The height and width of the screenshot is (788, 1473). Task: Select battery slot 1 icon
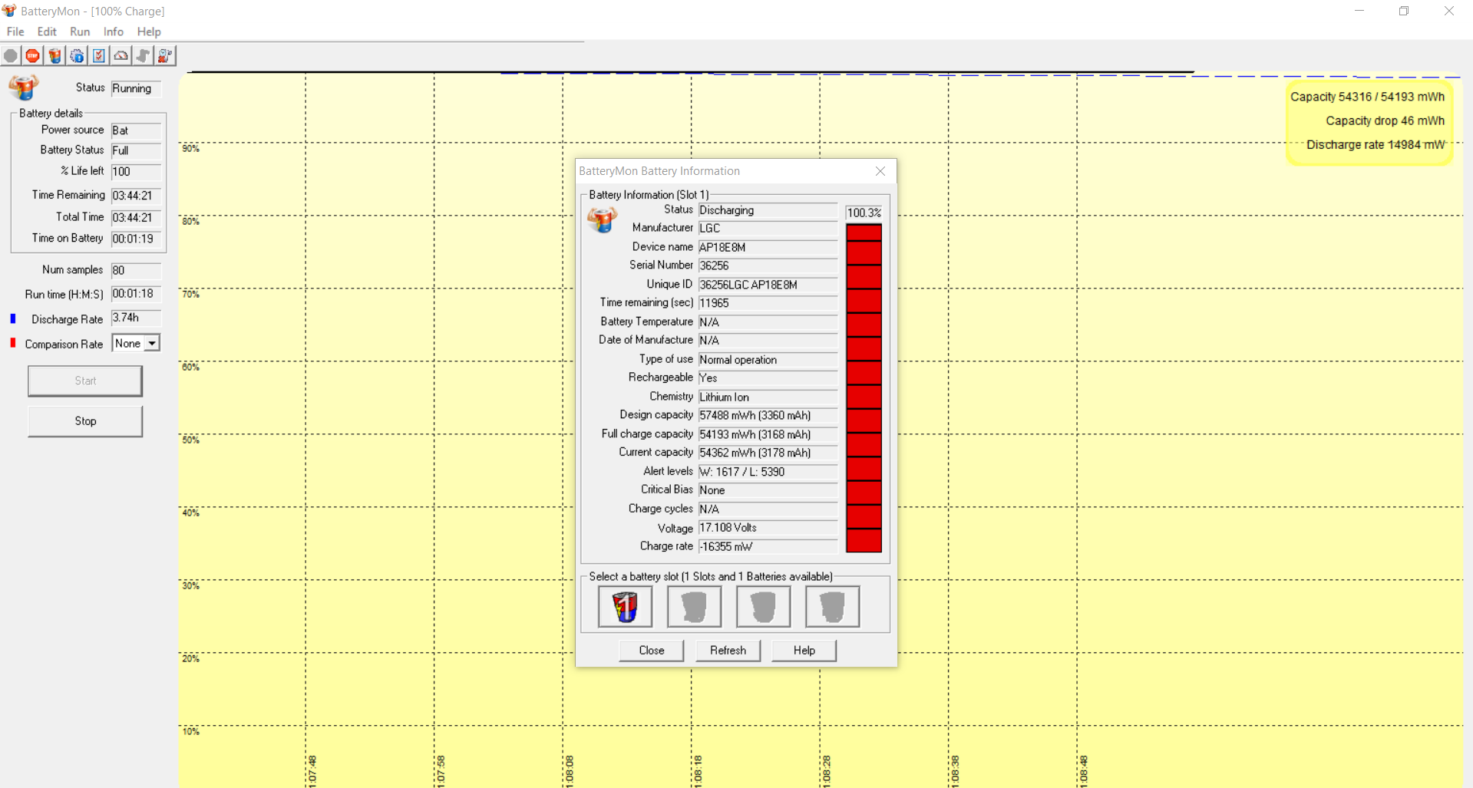[x=626, y=607]
